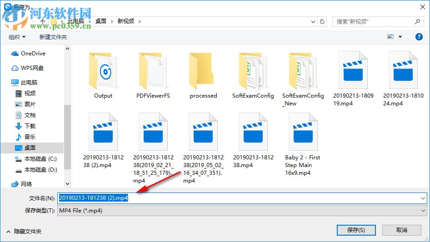Open the Output folder icon
430x242 pixels.
tap(103, 71)
